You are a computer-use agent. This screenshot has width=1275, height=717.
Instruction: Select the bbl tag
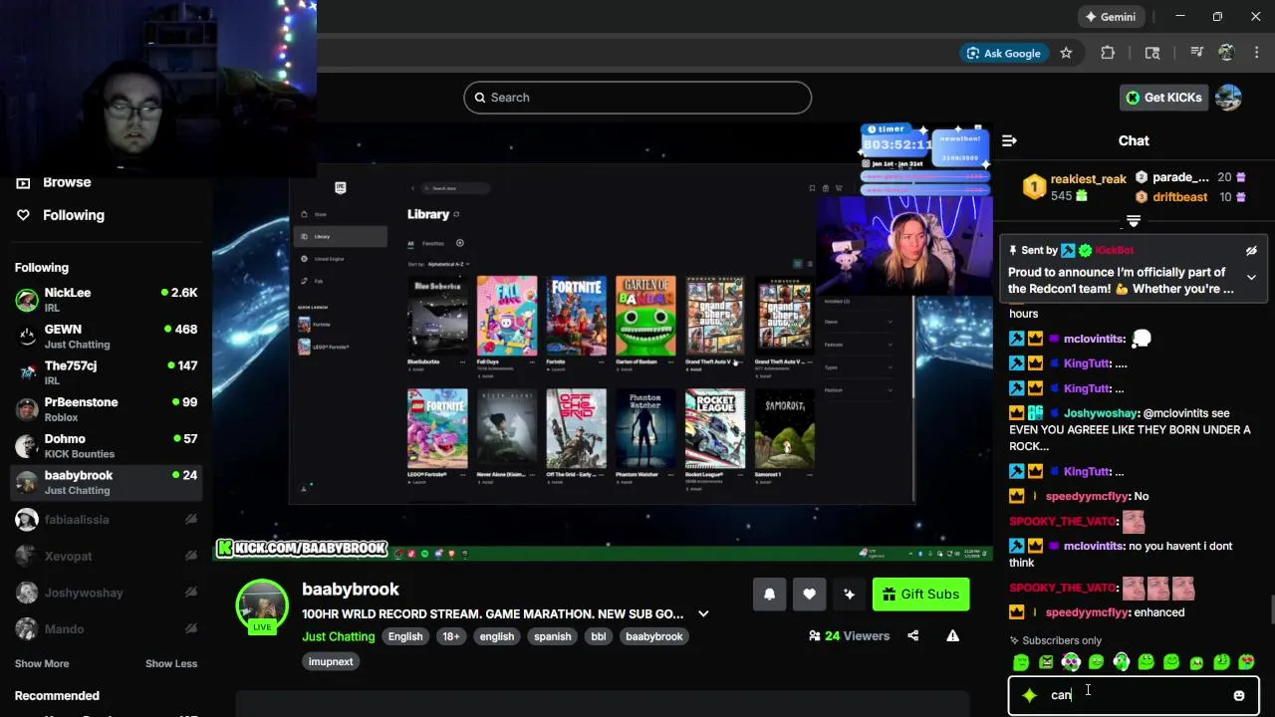click(x=599, y=636)
